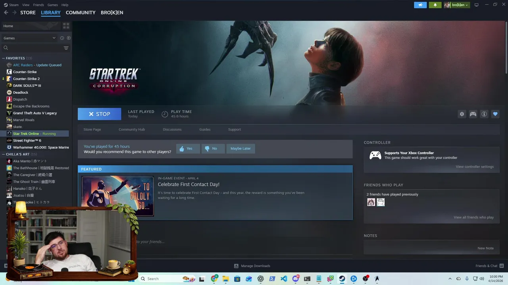Go forward with the right arrow
Viewport: 508px width, 285px height.
(x=14, y=13)
